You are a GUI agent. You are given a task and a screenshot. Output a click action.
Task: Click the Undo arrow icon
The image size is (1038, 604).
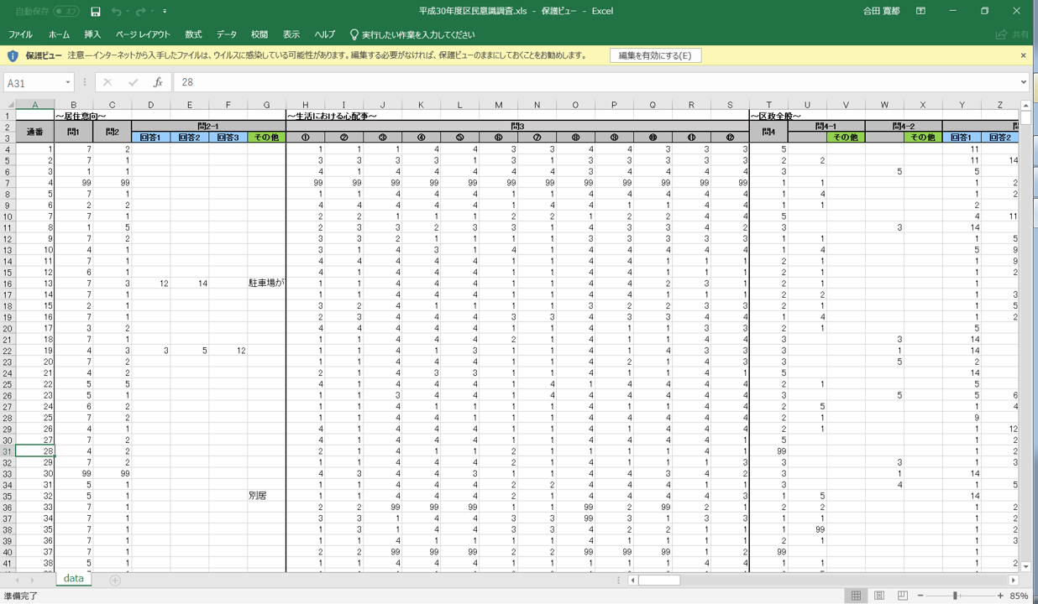116,11
